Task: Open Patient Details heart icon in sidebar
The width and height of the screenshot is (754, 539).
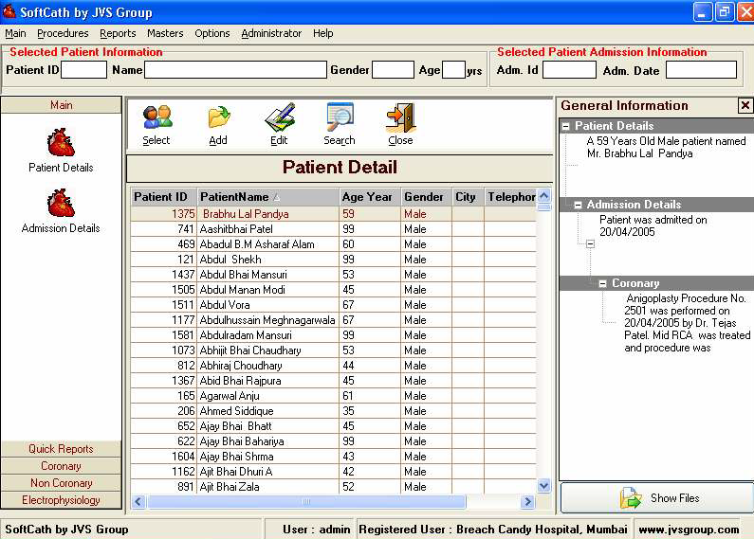Action: (61, 143)
